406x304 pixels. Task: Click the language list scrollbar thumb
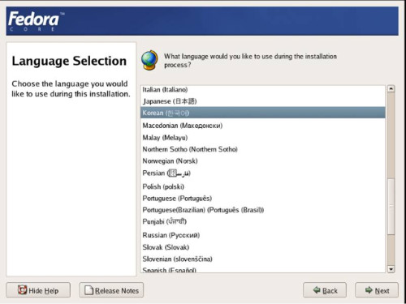[x=391, y=207]
